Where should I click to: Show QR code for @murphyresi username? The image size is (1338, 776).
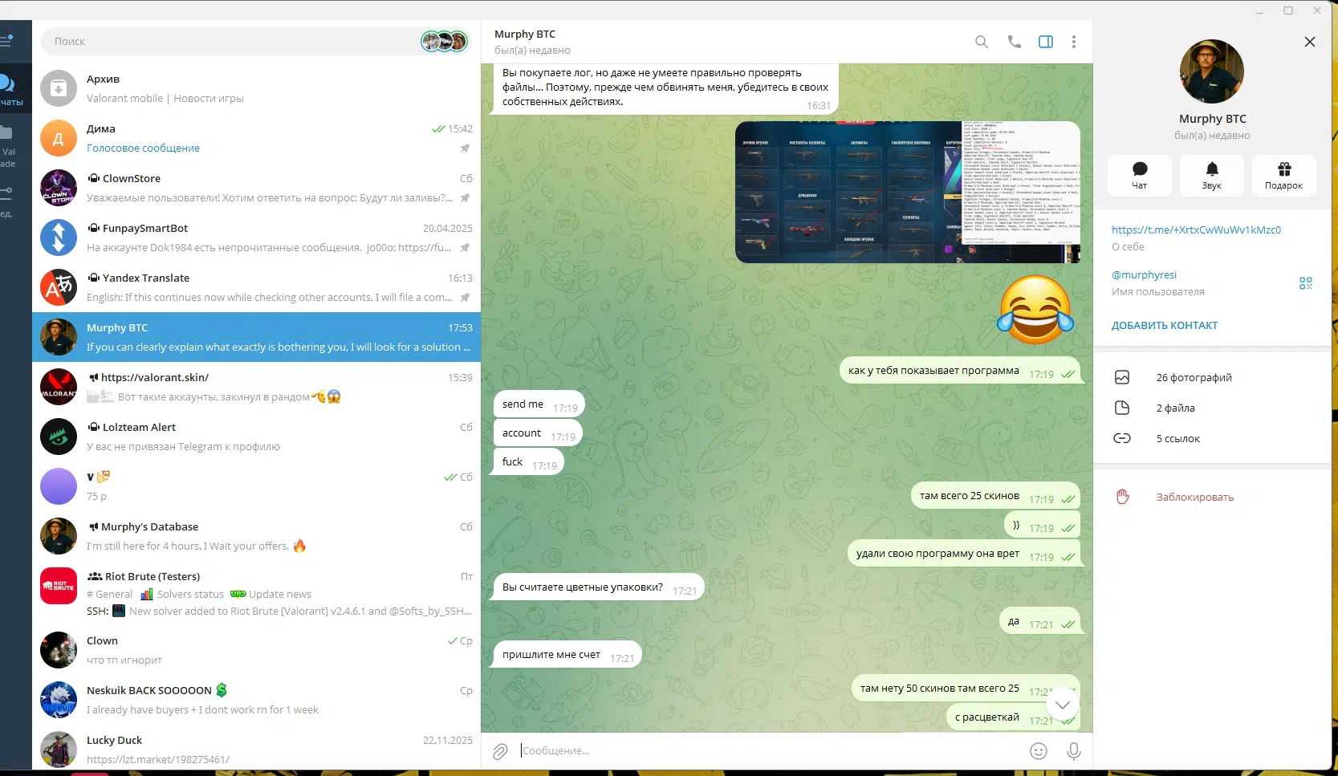pos(1305,283)
